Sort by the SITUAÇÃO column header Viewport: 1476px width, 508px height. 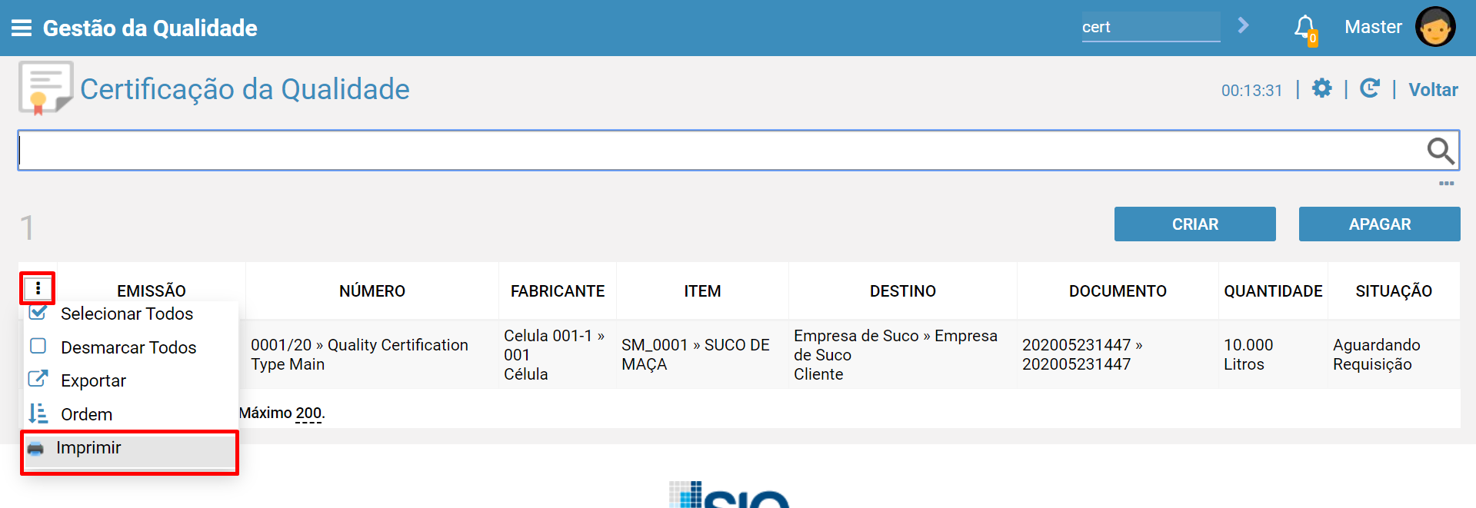pyautogui.click(x=1394, y=291)
